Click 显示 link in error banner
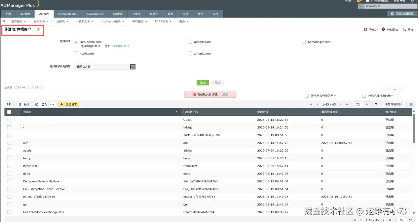Image resolution: width=418 pixels, height=222 pixels. point(225,94)
